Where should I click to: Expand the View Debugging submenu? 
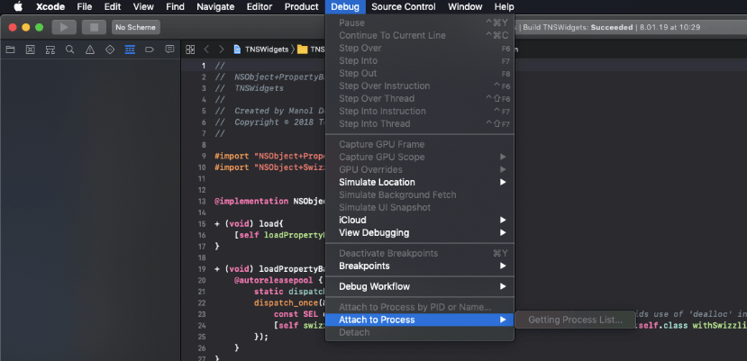(419, 233)
